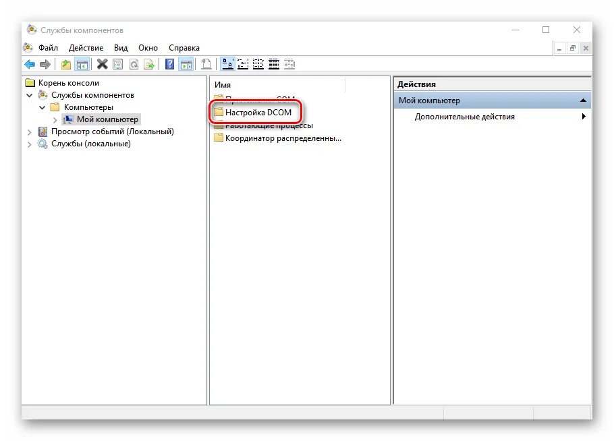Click the Координатор распределенны... folder icon

point(218,138)
